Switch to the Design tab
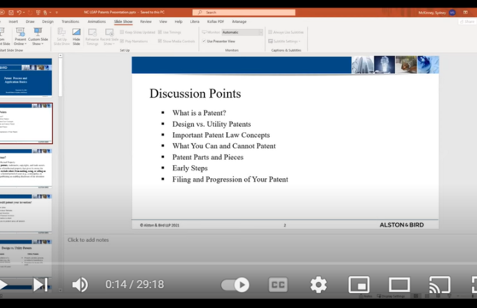 click(x=48, y=22)
